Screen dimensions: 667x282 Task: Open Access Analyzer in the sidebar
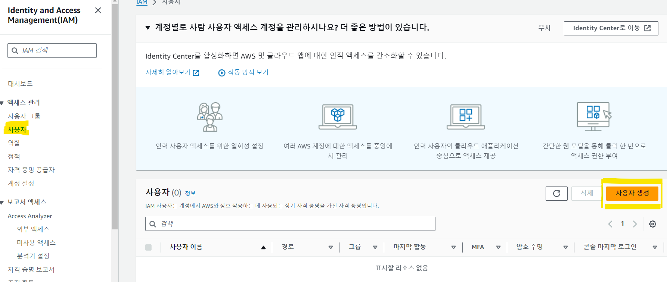30,216
